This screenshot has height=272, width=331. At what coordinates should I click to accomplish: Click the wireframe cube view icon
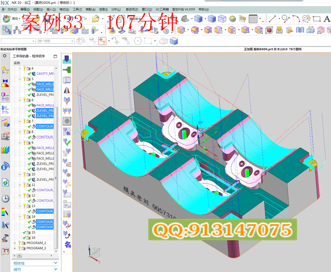222,19
